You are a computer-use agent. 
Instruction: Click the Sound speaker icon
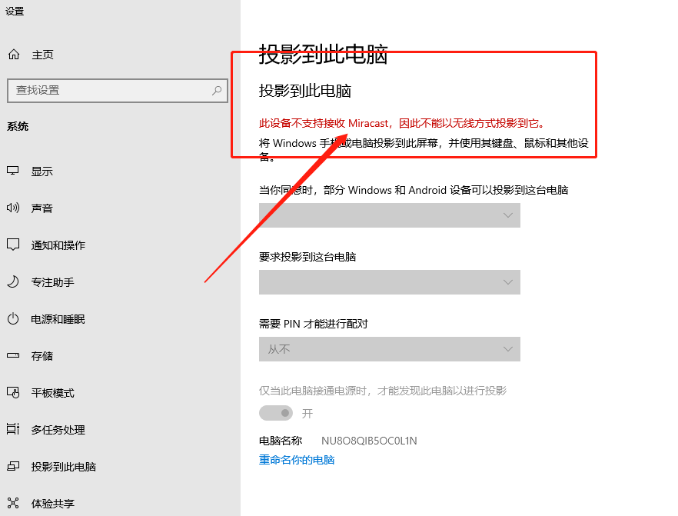(13, 208)
